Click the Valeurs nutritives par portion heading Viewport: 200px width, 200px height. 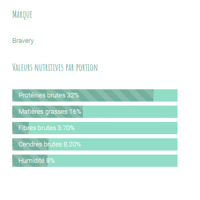coord(55,67)
